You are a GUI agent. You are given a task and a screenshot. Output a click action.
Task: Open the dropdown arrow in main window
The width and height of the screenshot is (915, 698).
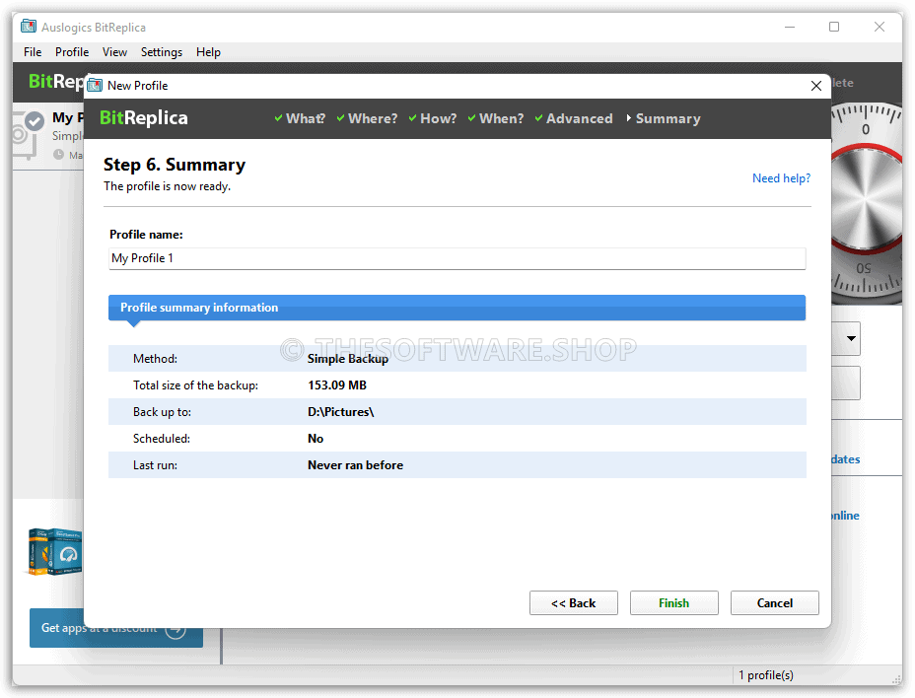[851, 338]
